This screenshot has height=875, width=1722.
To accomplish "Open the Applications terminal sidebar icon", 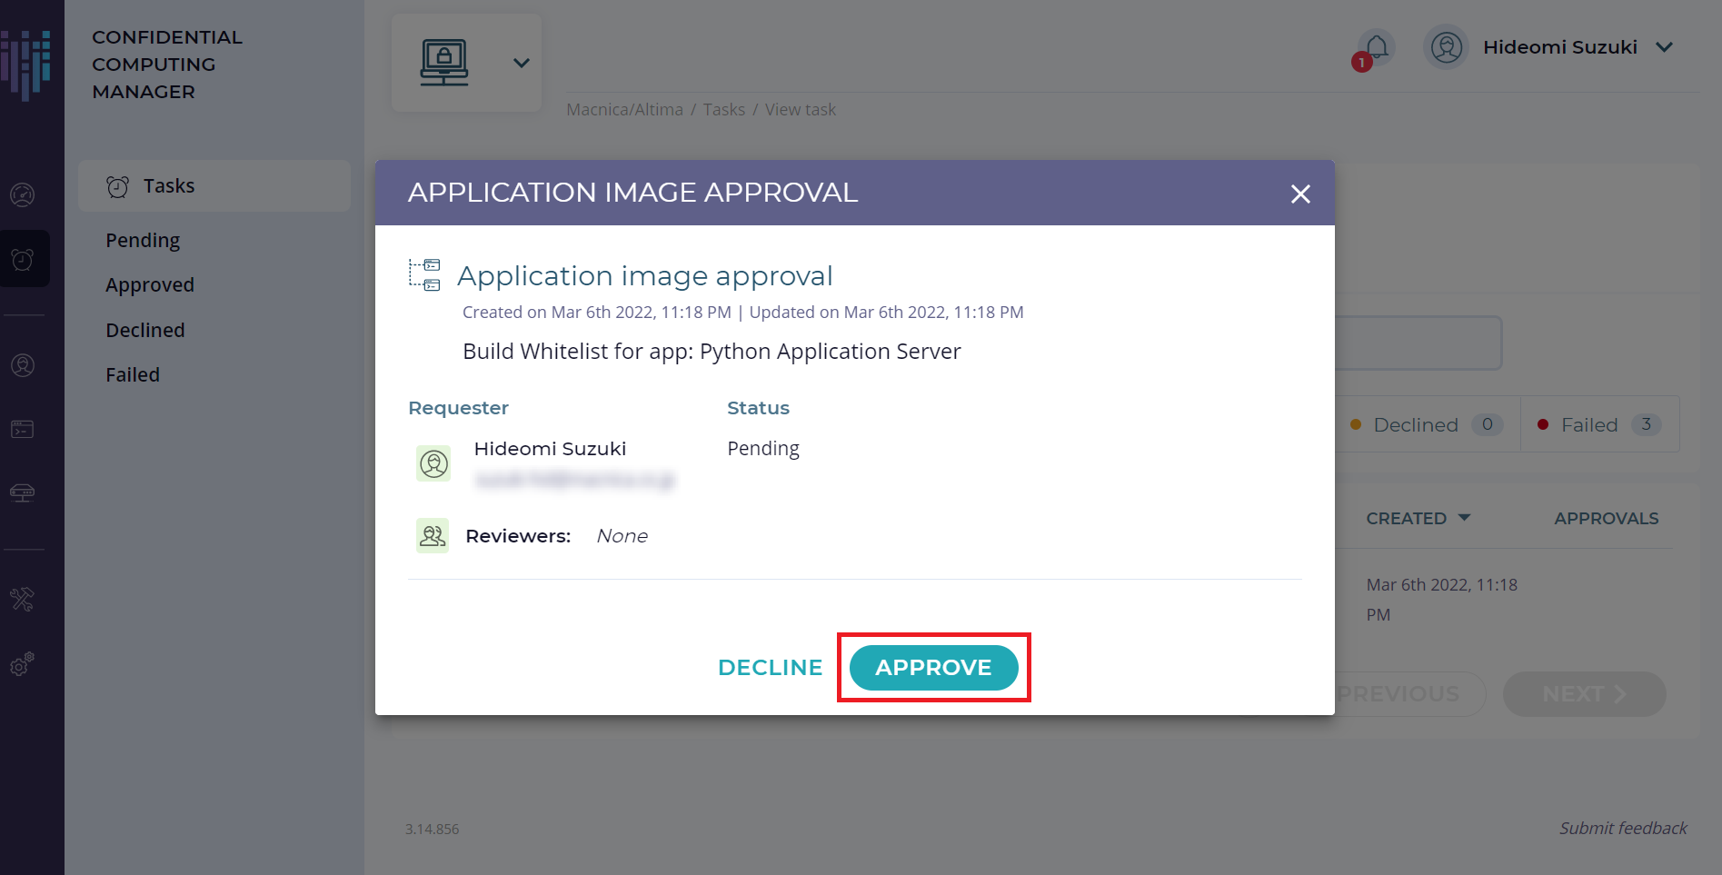I will click(x=23, y=429).
